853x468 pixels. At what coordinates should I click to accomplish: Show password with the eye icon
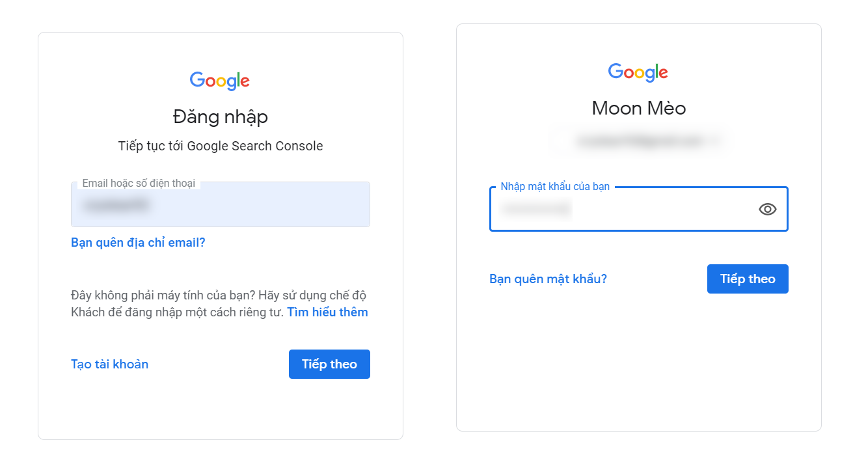point(767,209)
